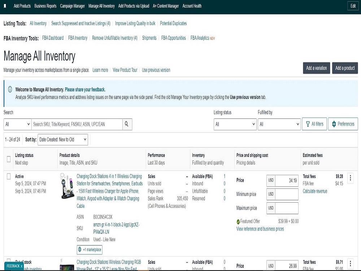Image resolution: width=361 pixels, height=271 pixels.
Task: Open Preferences gear button
Action: click(x=343, y=124)
